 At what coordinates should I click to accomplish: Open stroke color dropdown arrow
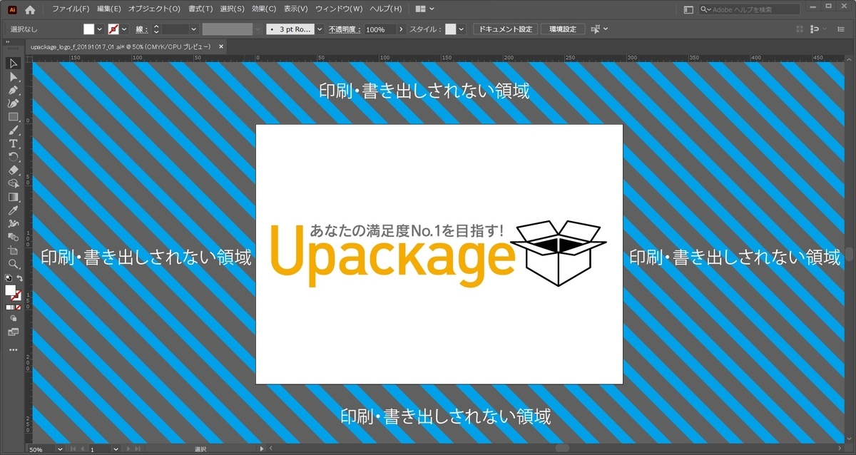125,29
